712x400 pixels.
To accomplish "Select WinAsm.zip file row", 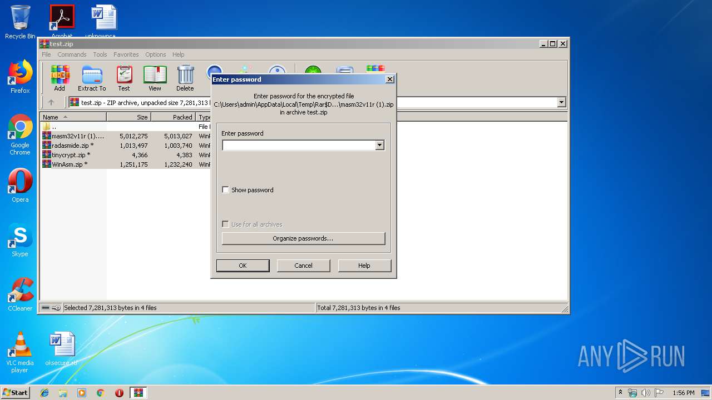I will click(x=125, y=164).
